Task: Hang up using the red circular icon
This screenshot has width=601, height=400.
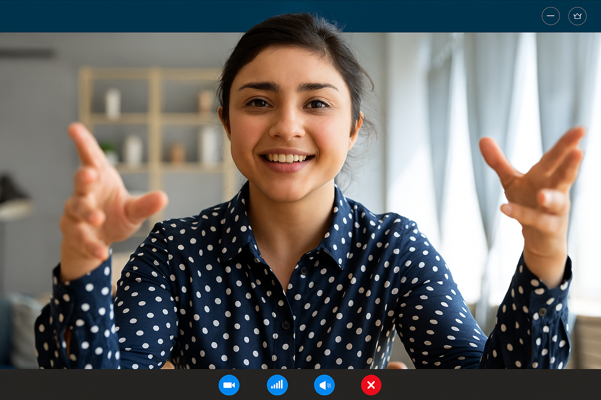Action: (x=371, y=385)
